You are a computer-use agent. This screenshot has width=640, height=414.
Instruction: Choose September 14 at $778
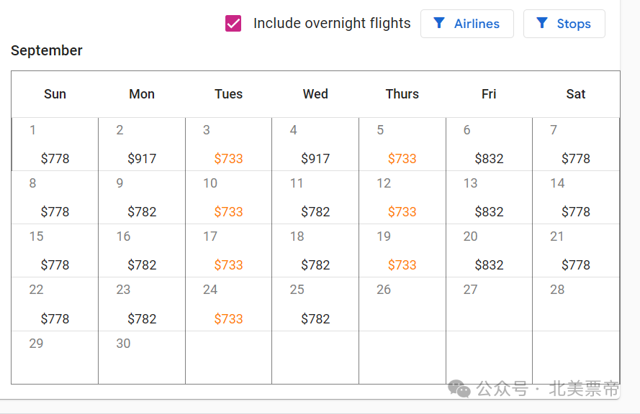(x=576, y=197)
